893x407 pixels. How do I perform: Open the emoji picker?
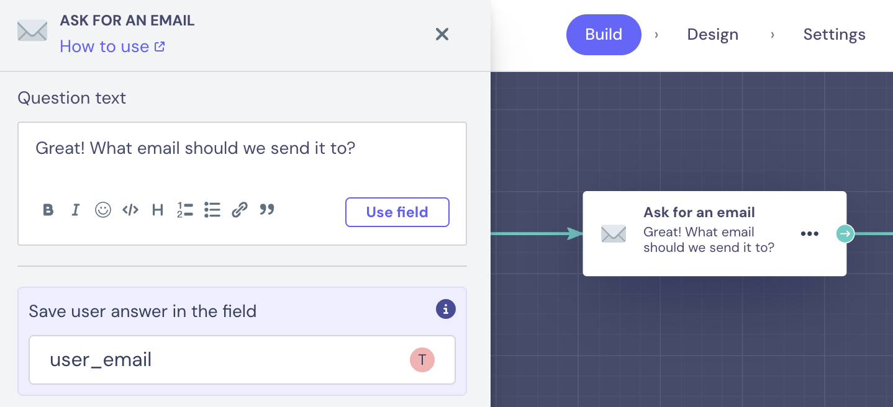pyautogui.click(x=103, y=210)
